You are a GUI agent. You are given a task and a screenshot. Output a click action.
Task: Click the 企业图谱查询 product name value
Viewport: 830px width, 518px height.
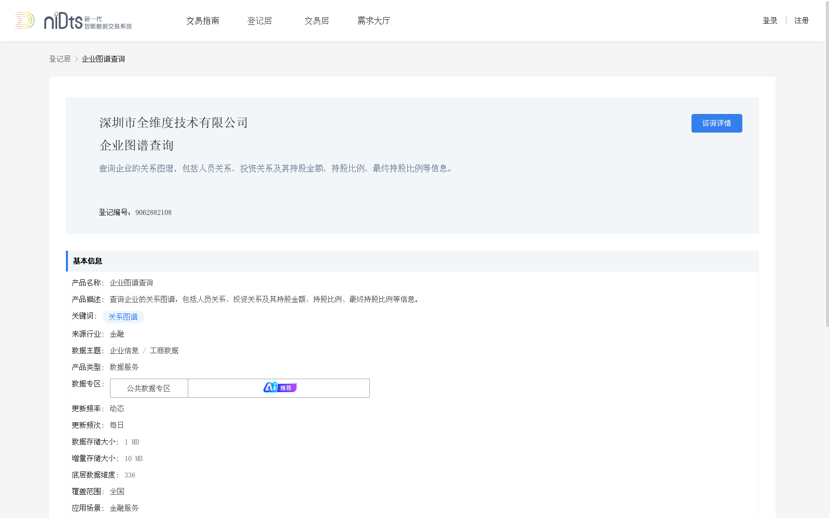tap(131, 283)
